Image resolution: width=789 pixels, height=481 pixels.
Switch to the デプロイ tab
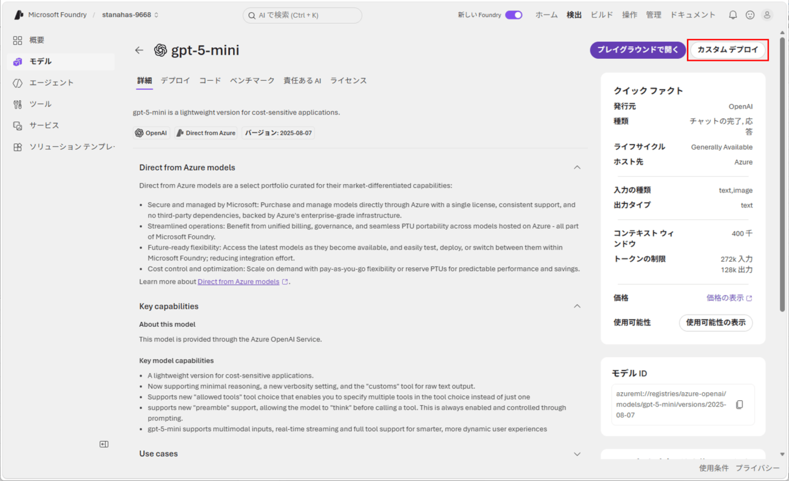click(175, 80)
